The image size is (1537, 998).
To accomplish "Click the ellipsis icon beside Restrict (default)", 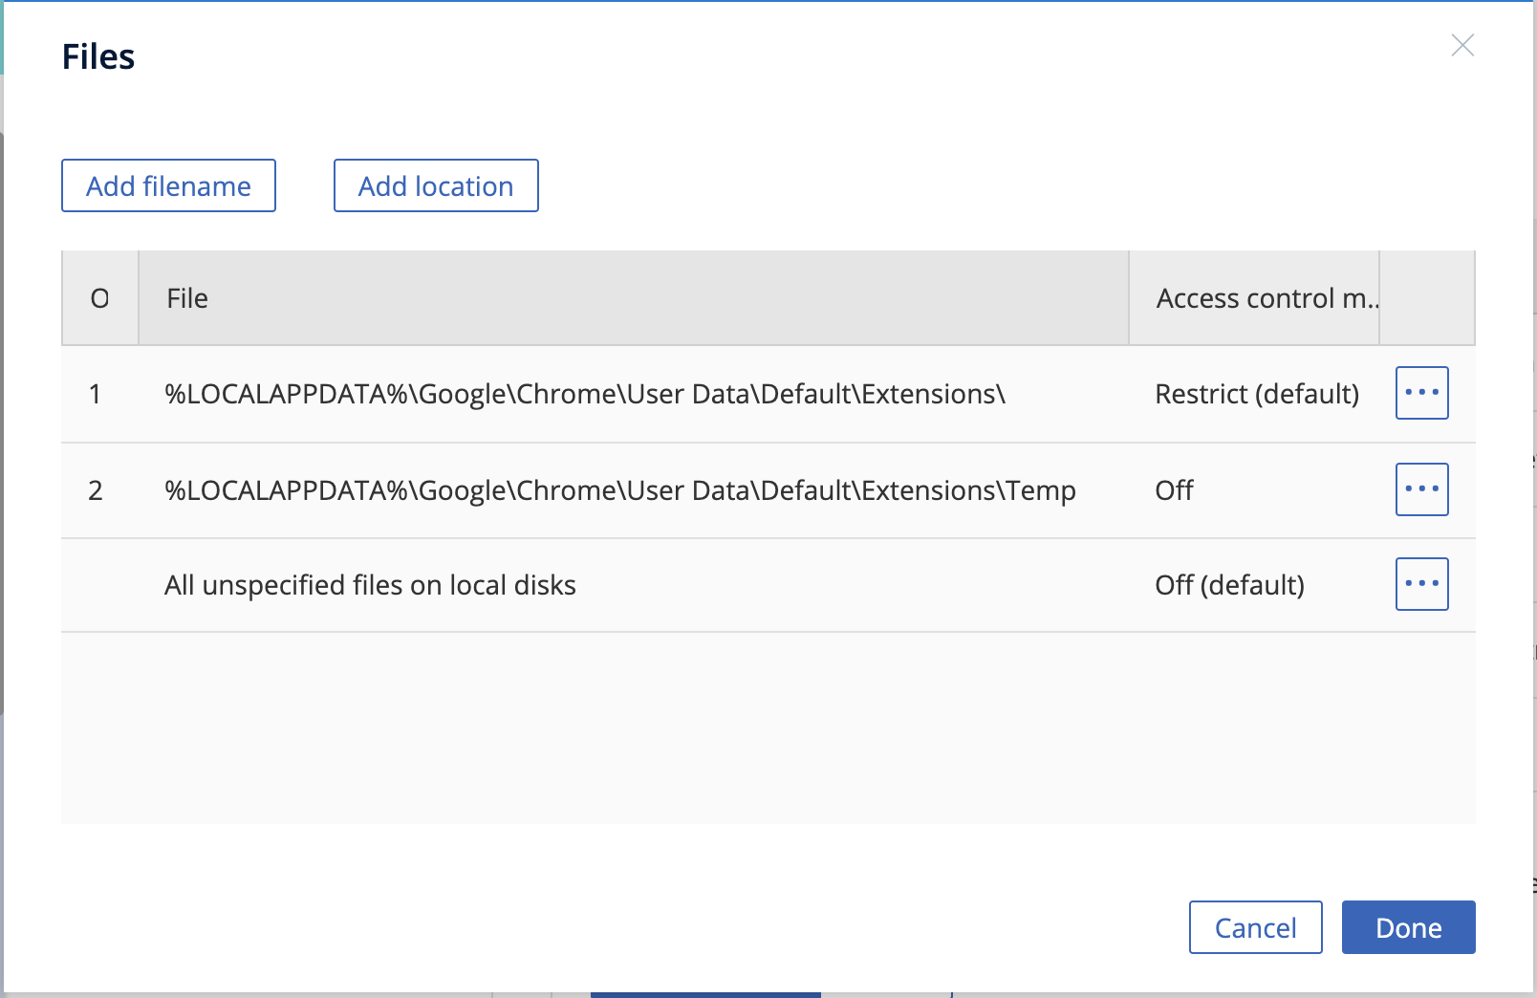I will click(x=1421, y=393).
